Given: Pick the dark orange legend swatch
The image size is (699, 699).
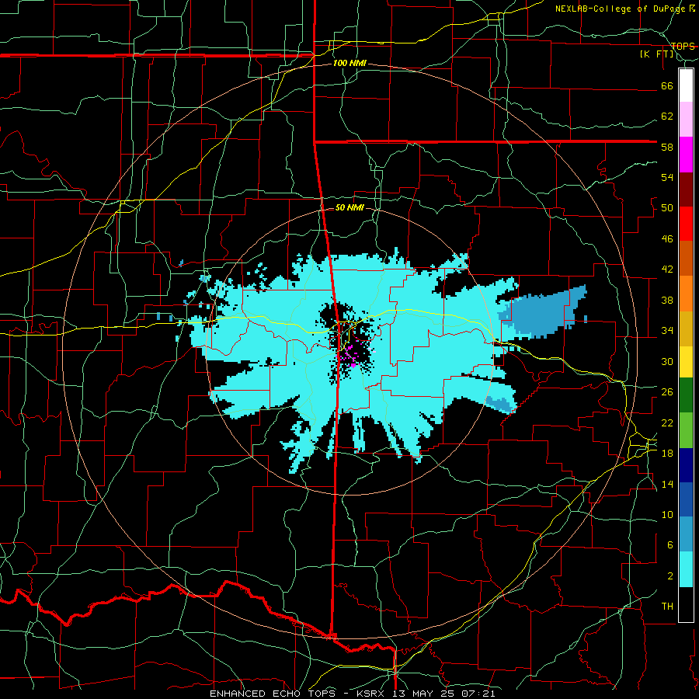Looking at the screenshot, I should (x=686, y=259).
